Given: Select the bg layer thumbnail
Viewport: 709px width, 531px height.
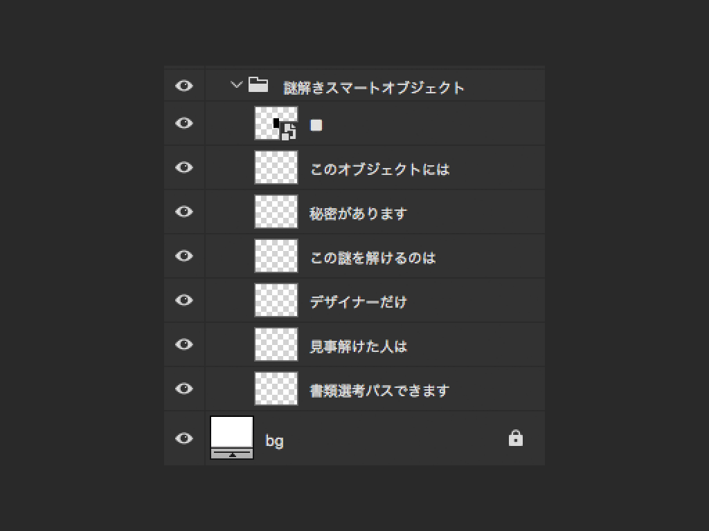Looking at the screenshot, I should [x=232, y=438].
